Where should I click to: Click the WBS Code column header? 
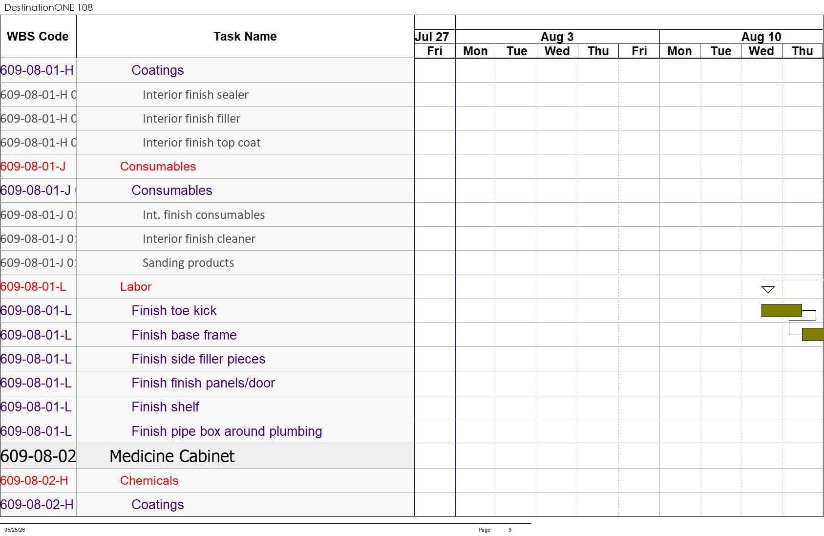tap(38, 37)
